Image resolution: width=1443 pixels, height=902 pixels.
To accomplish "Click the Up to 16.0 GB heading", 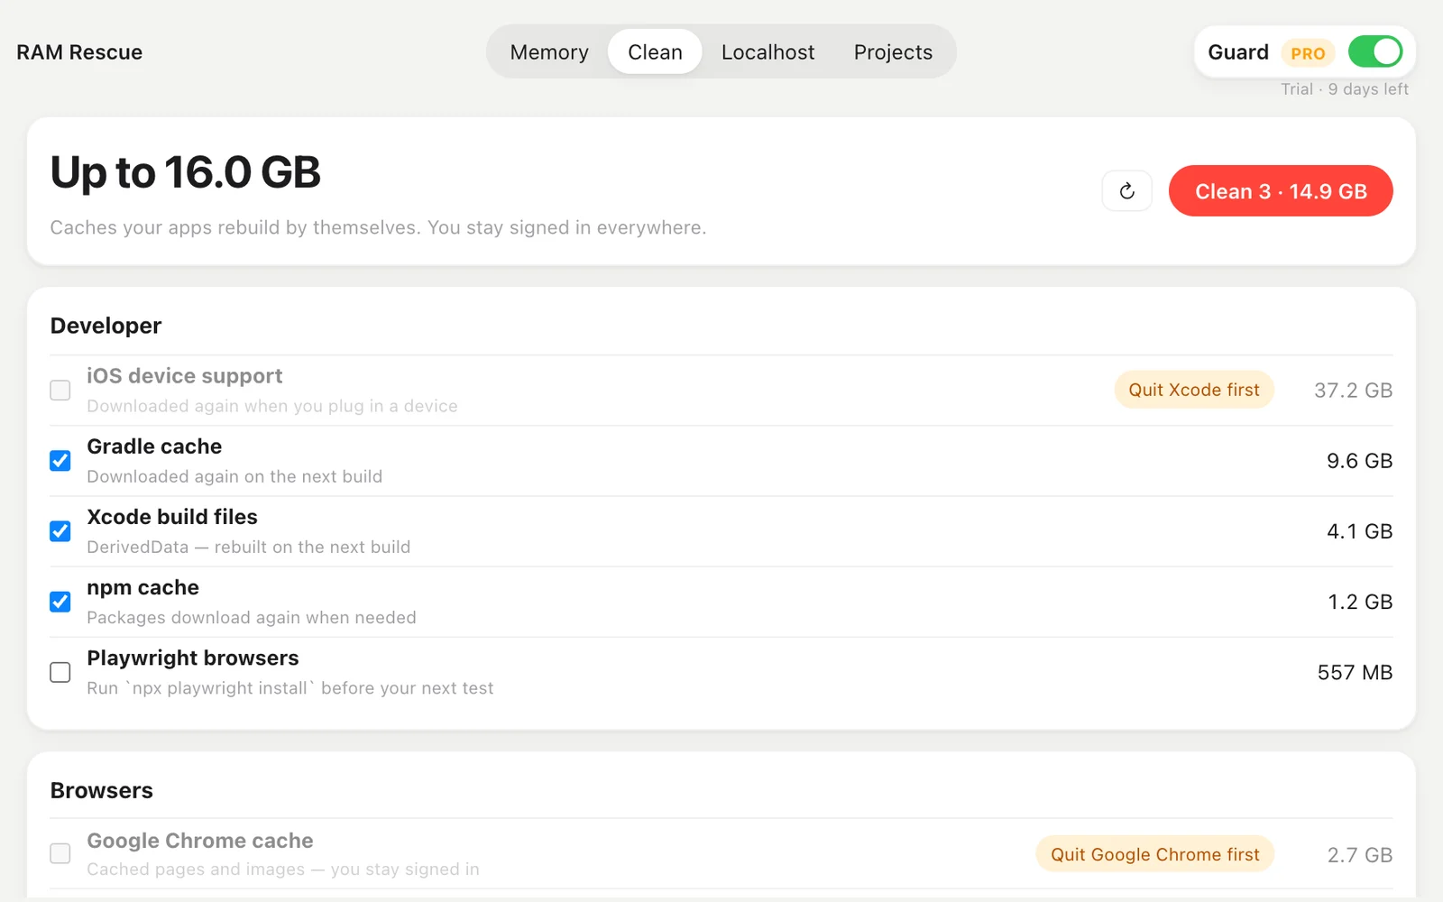I will coord(186,172).
